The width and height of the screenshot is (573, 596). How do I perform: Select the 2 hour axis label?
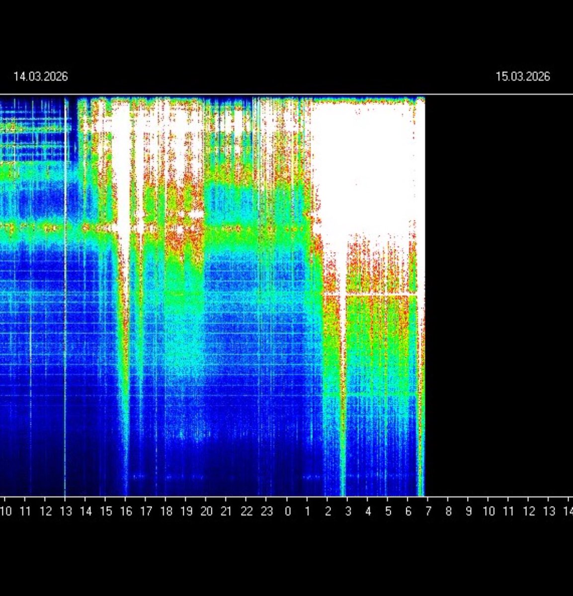pyautogui.click(x=328, y=512)
